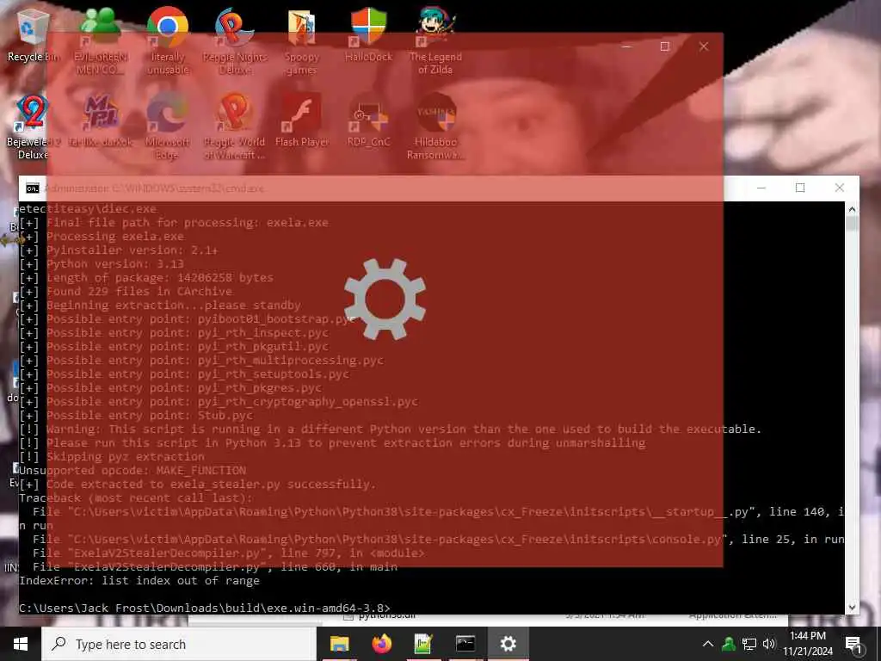Launch the HalloDock shield shortcut
This screenshot has height=661, width=881.
coord(368,34)
